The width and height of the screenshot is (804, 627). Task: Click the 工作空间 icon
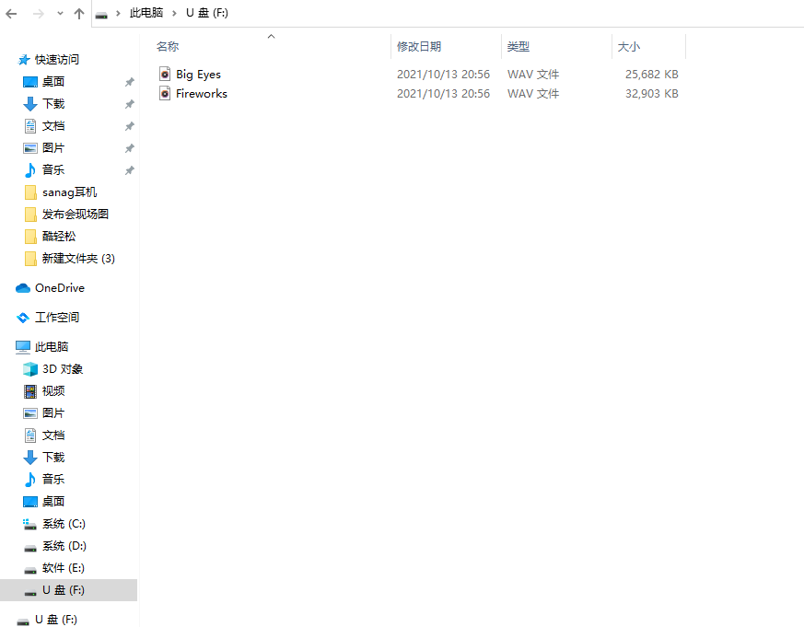23,318
